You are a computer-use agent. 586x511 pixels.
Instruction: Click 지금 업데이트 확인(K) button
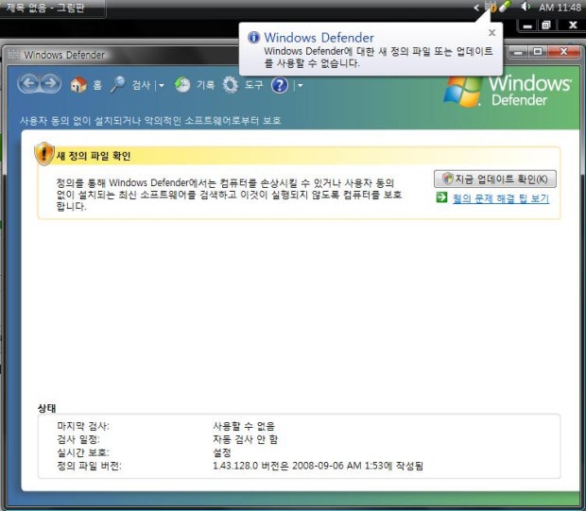coord(495,179)
